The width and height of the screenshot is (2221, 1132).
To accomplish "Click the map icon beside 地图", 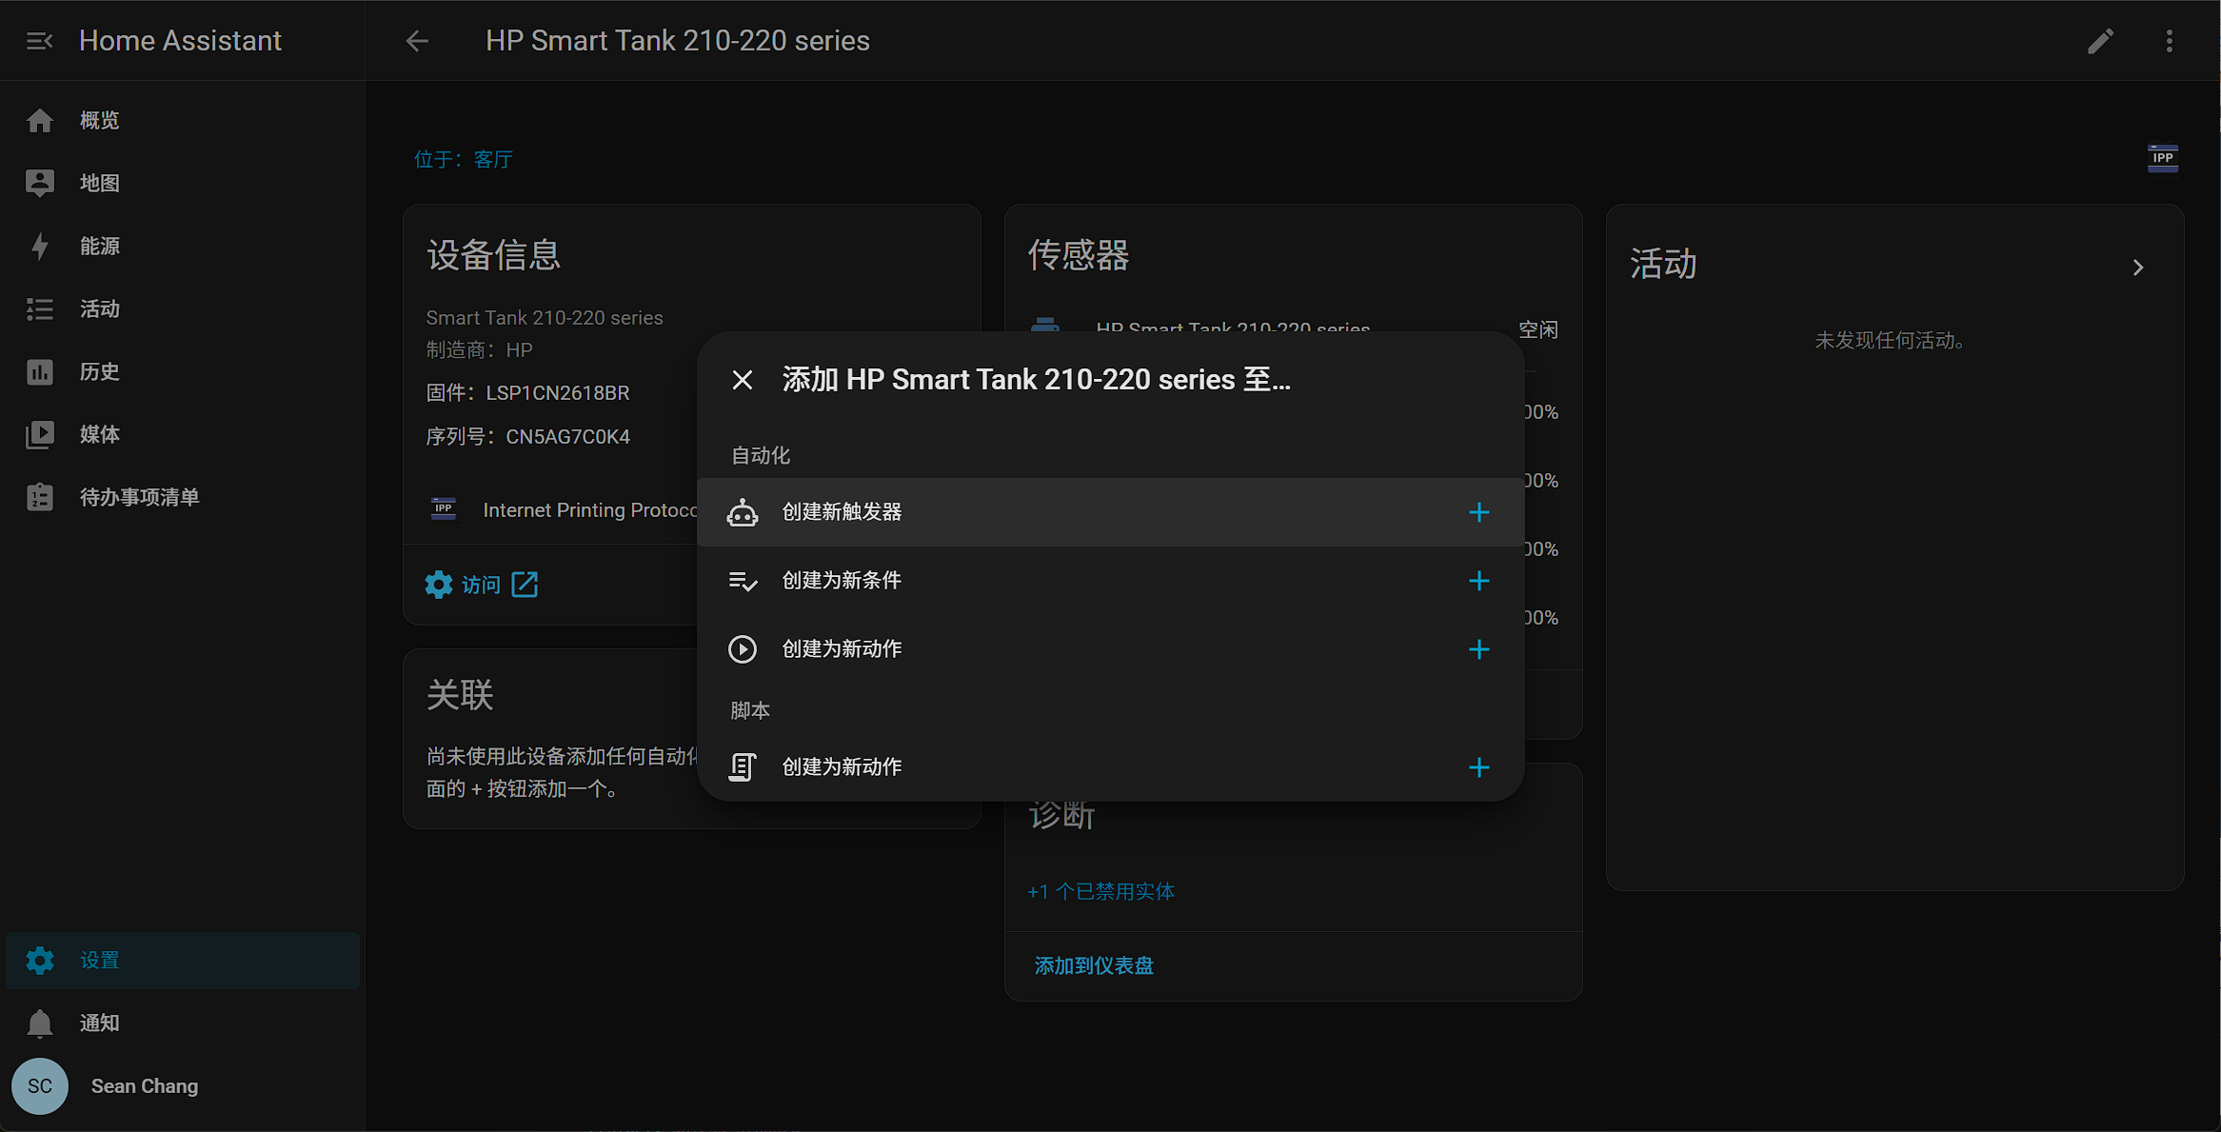I will pos(40,184).
